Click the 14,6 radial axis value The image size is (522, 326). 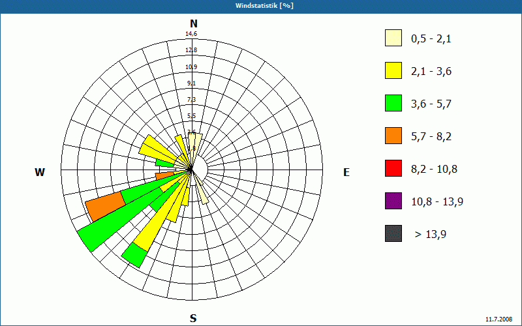[191, 34]
